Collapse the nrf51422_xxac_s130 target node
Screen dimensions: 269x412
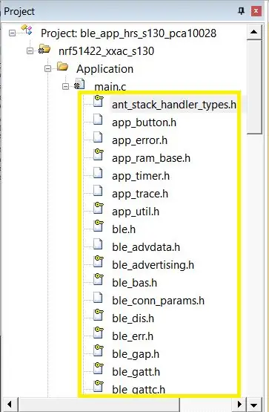click(30, 50)
